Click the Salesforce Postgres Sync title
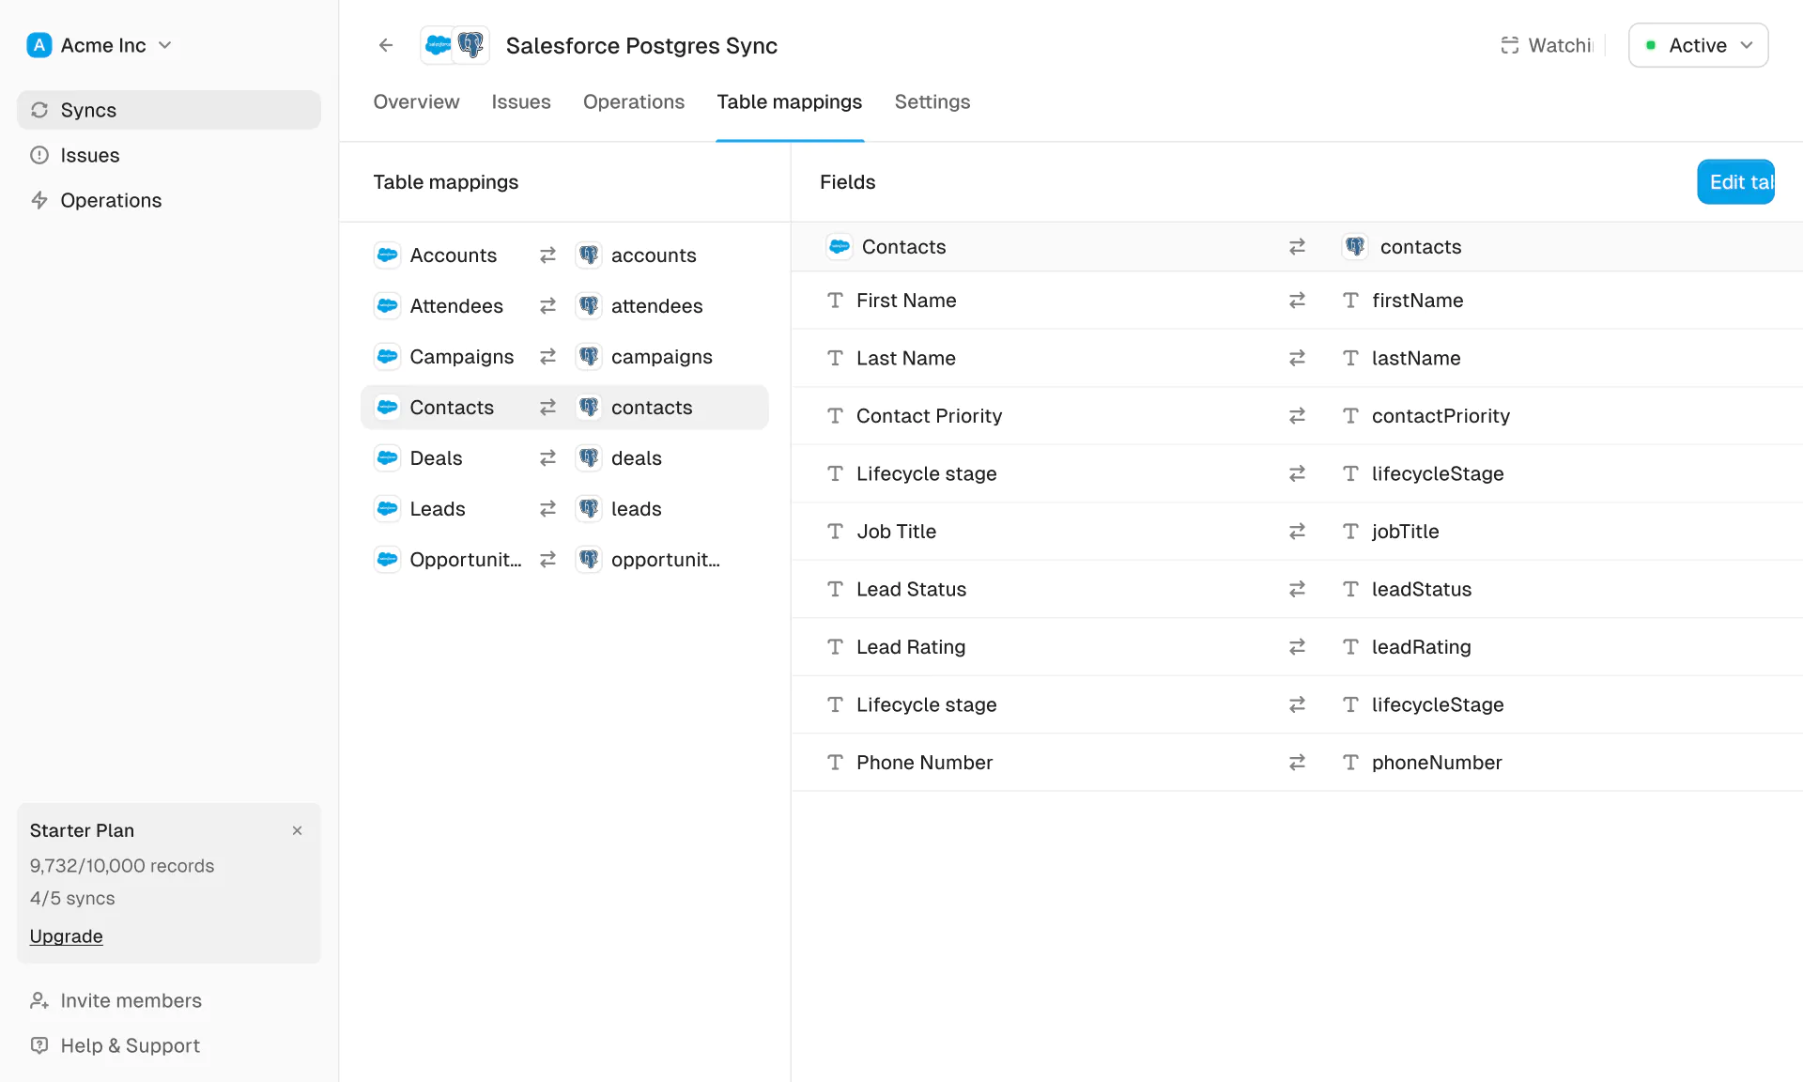Screen dimensions: 1803x1082 click(641, 45)
